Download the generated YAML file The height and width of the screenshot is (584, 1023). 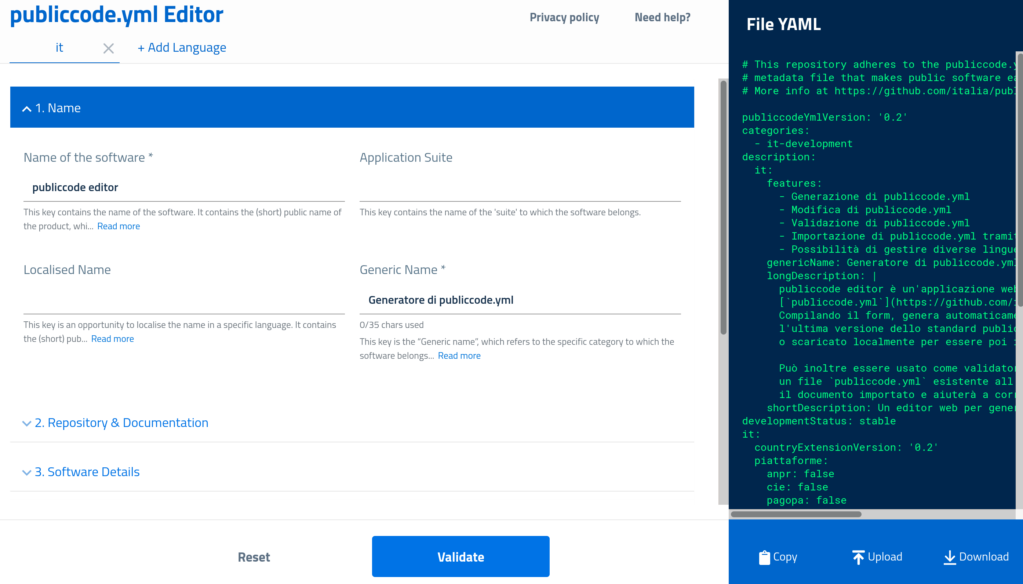pos(976,556)
